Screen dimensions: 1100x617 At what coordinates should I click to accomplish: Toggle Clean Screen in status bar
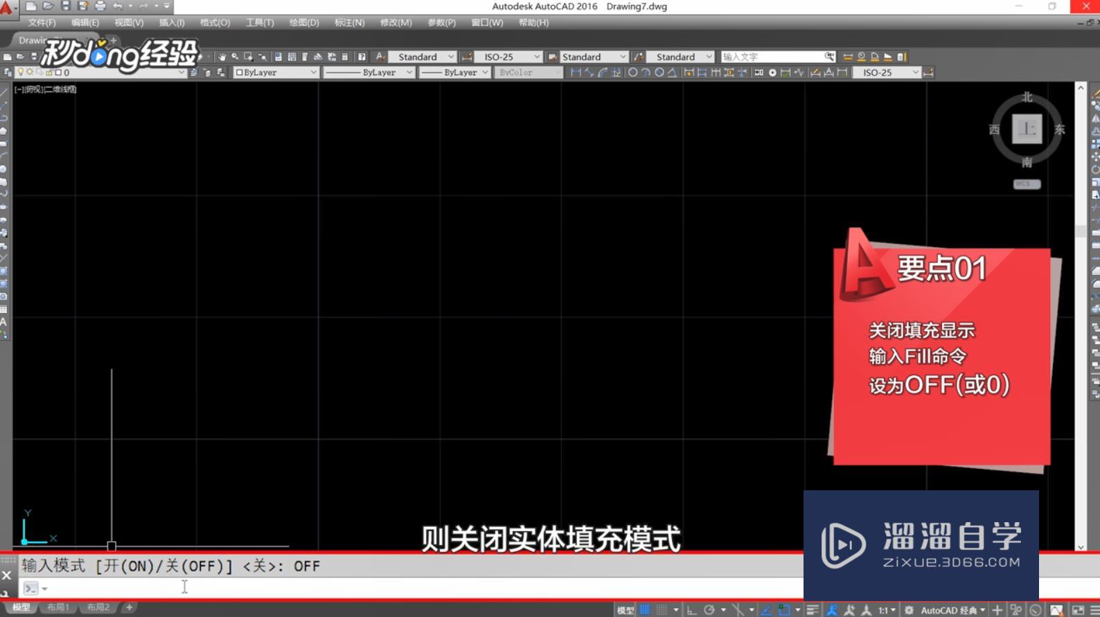[1079, 610]
